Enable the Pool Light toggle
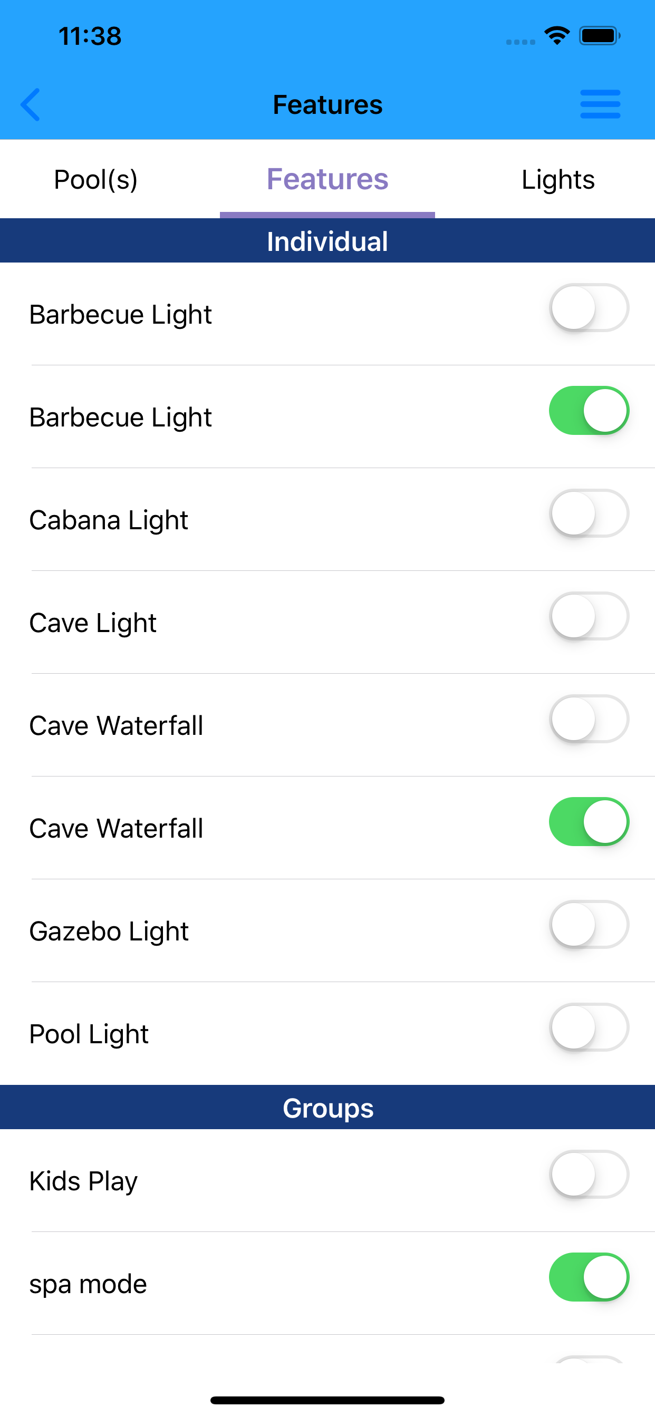 [x=589, y=1027]
